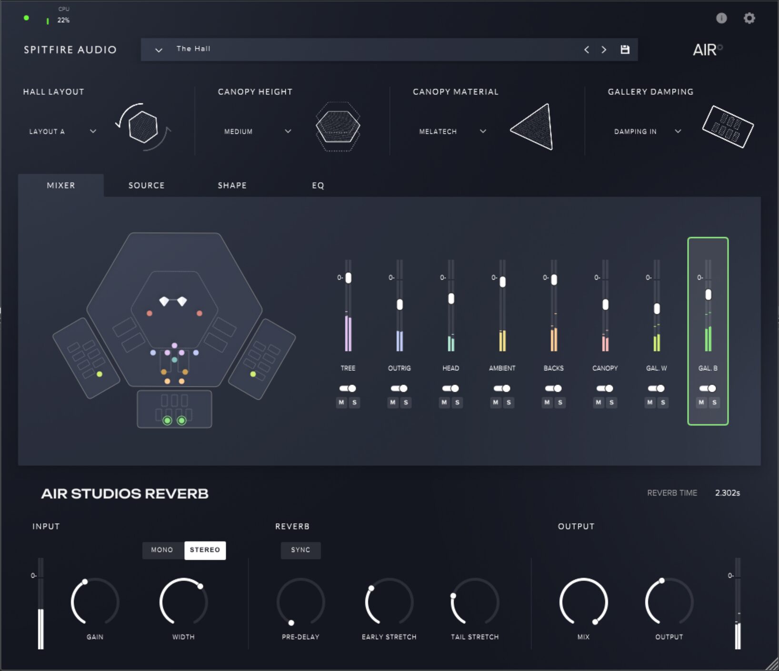The width and height of the screenshot is (779, 671).
Task: Select the right red outrigger mic dot
Action: (x=200, y=313)
